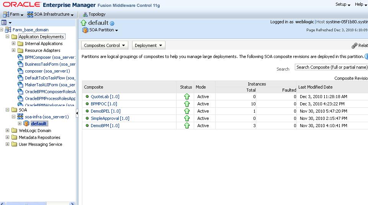Viewport: 368px width, 205px height.
Task: Open the BPMPOC [1.0] composite
Action: 104,104
